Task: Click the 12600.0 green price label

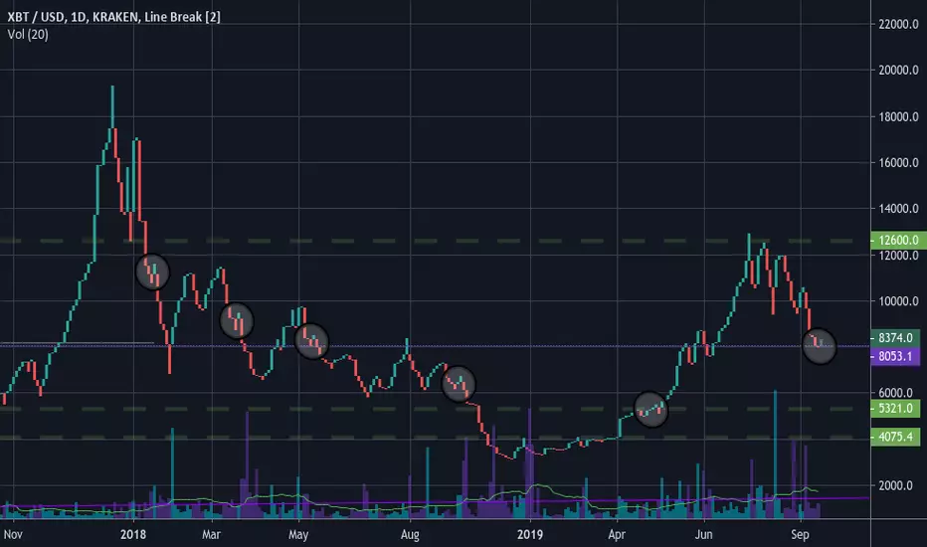Action: 898,240
